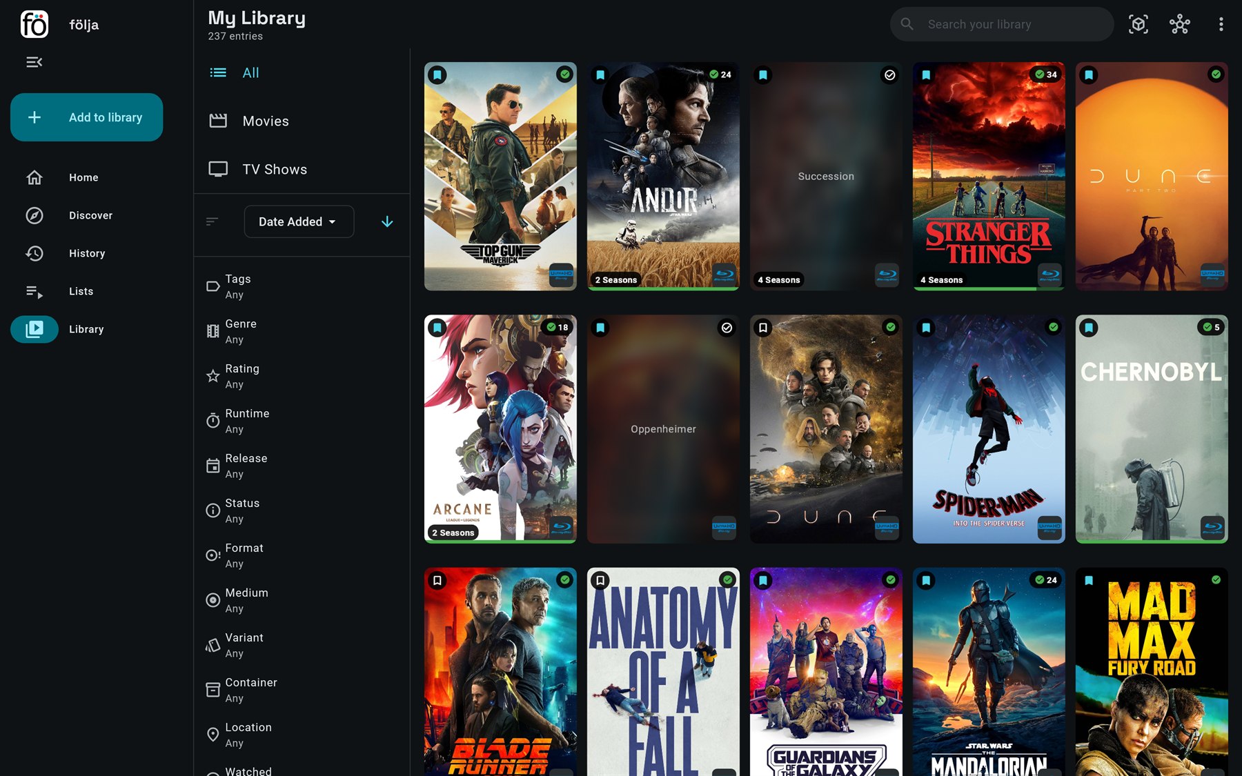Image resolution: width=1242 pixels, height=776 pixels.
Task: Open the Stranger Things poster
Action: (x=989, y=177)
